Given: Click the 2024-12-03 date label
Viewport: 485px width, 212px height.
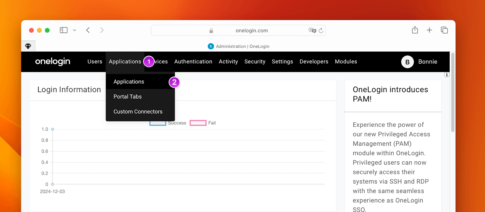Looking at the screenshot, I should point(52,192).
